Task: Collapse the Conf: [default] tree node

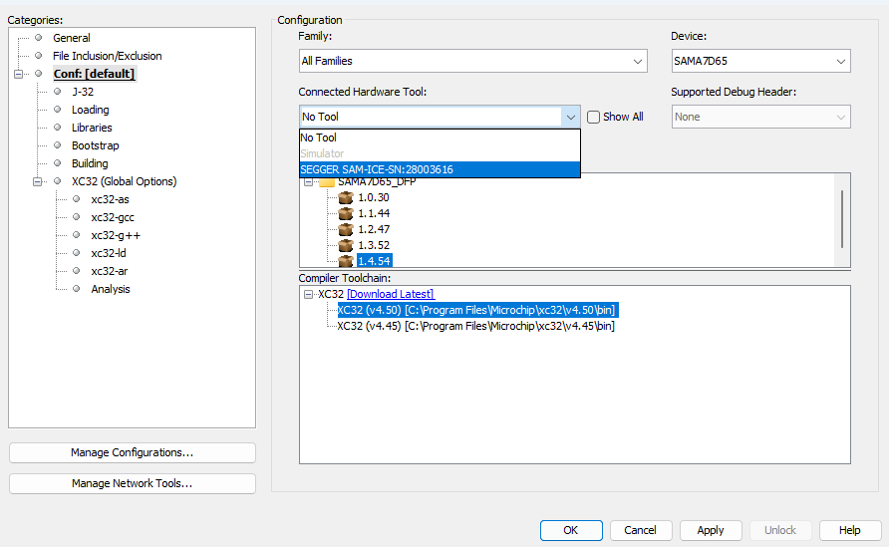Action: coord(19,74)
